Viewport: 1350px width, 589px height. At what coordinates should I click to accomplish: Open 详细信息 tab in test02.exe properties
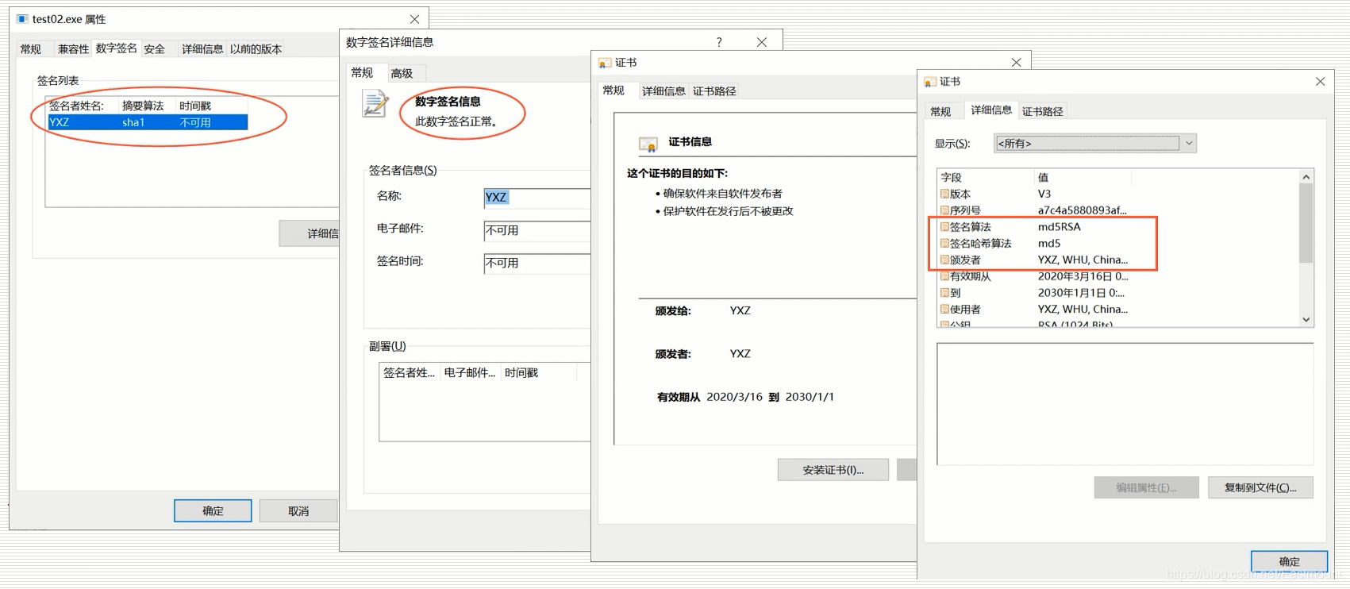(202, 49)
